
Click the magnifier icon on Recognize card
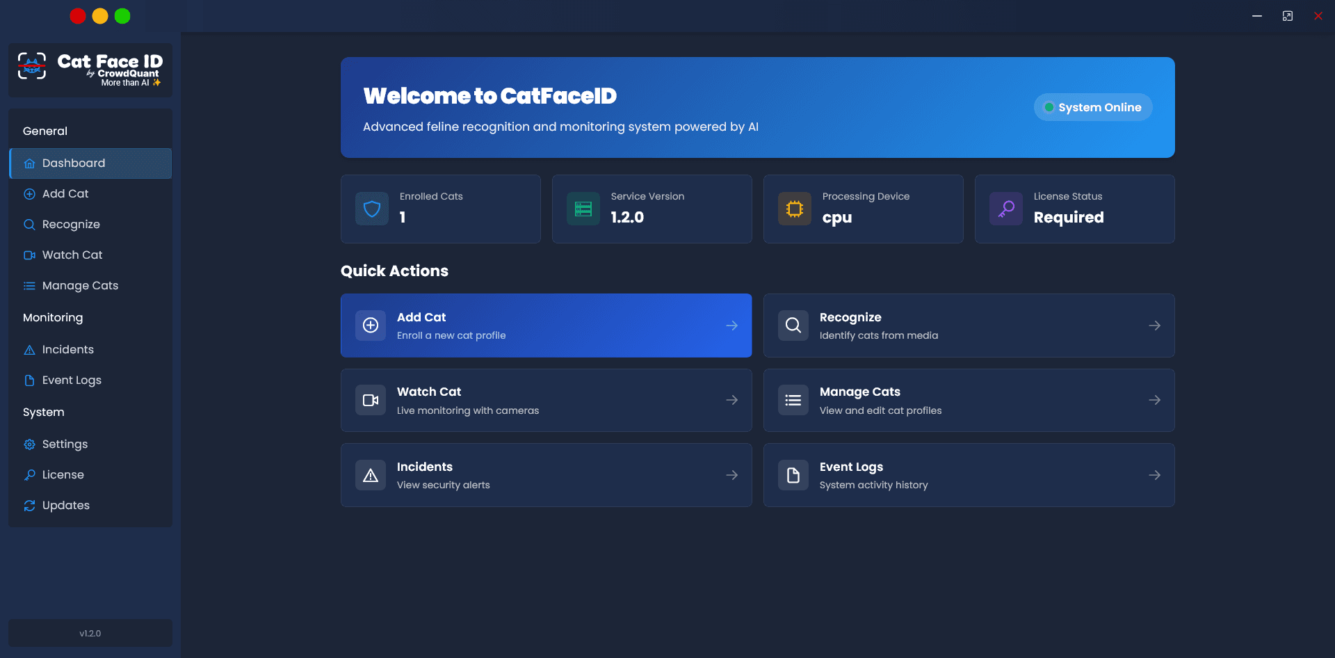coord(793,326)
